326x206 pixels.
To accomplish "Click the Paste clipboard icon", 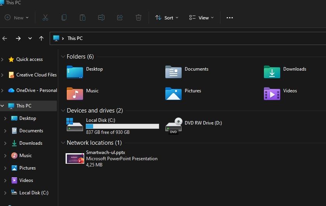I will [83, 18].
